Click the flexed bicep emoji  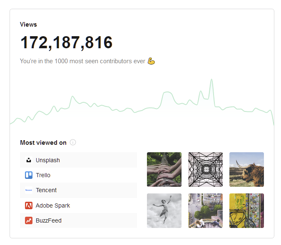coord(151,61)
